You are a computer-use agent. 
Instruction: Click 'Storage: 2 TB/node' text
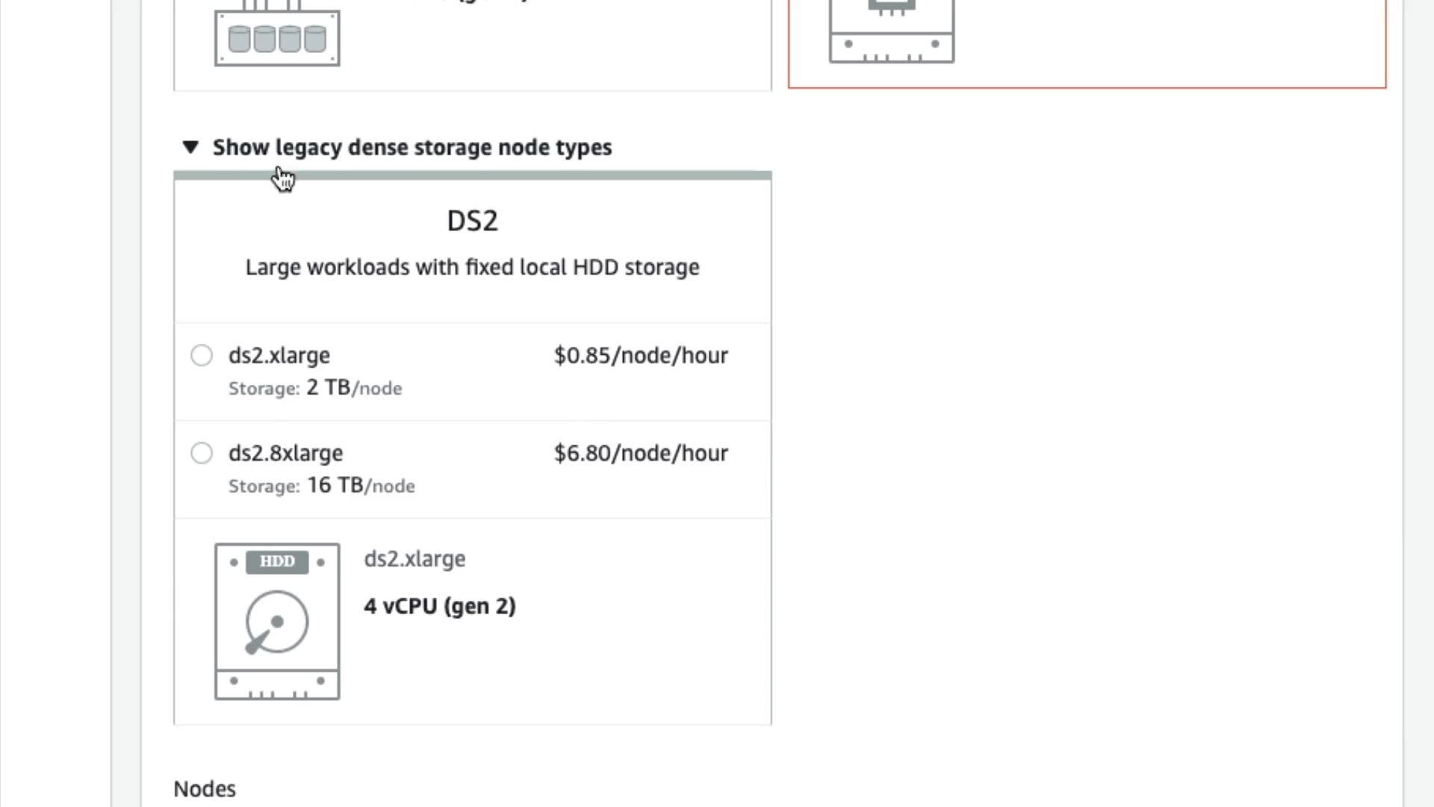[x=315, y=388]
